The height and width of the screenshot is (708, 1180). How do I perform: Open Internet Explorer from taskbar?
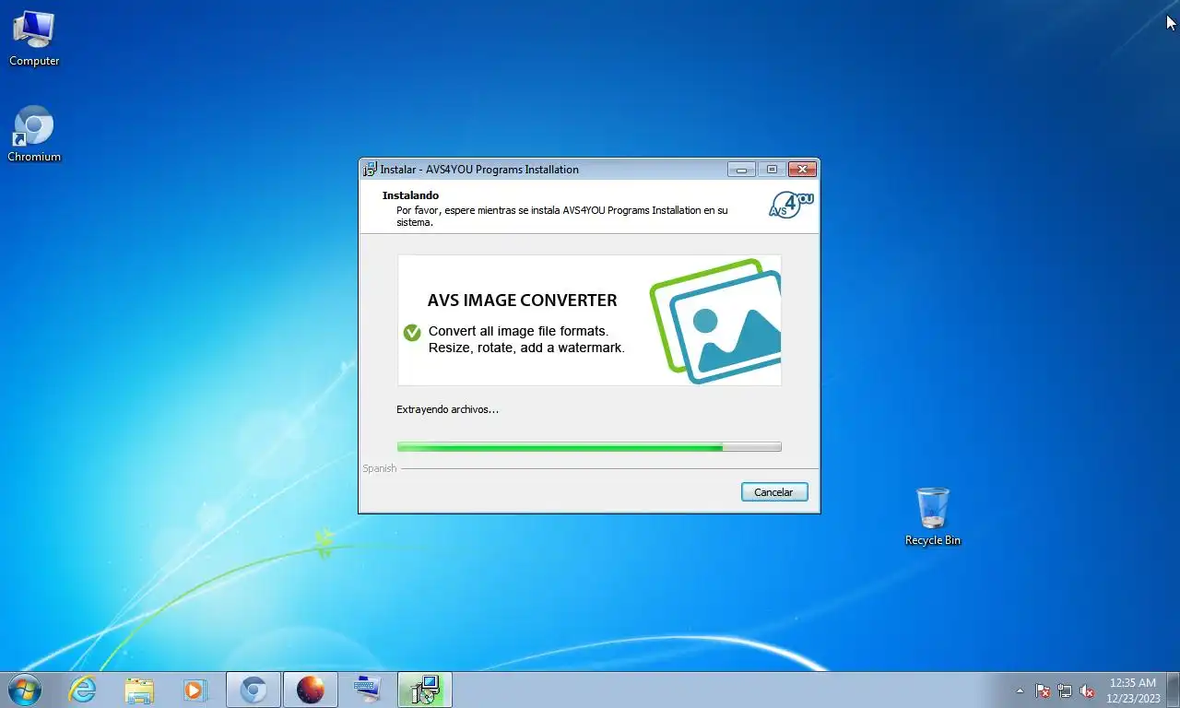pos(83,690)
